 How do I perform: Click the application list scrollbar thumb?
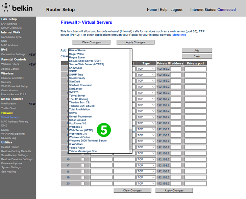coord(130,139)
